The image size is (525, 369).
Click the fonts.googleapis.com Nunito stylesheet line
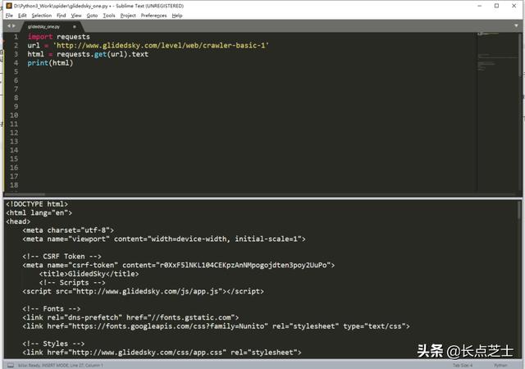(x=217, y=326)
